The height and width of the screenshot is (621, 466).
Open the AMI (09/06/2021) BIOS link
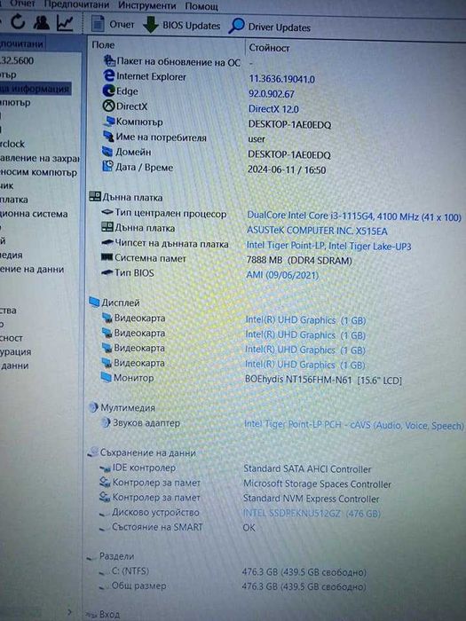[282, 274]
